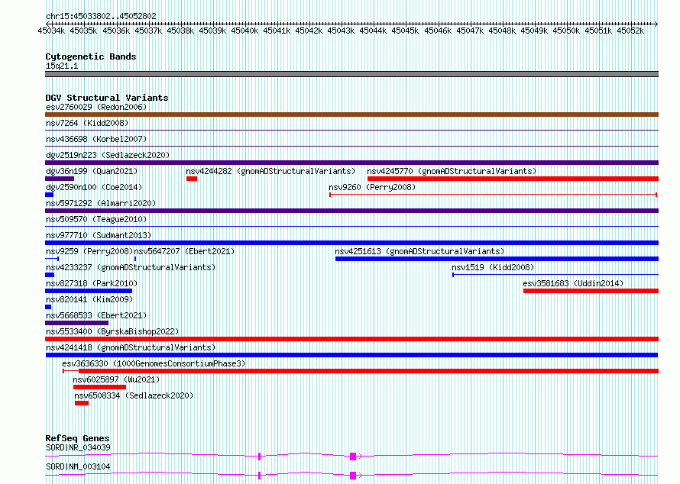Select the DGV Structural Variants track title

coord(107,98)
